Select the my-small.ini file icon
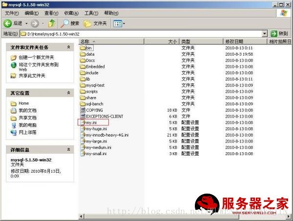 click(83, 154)
